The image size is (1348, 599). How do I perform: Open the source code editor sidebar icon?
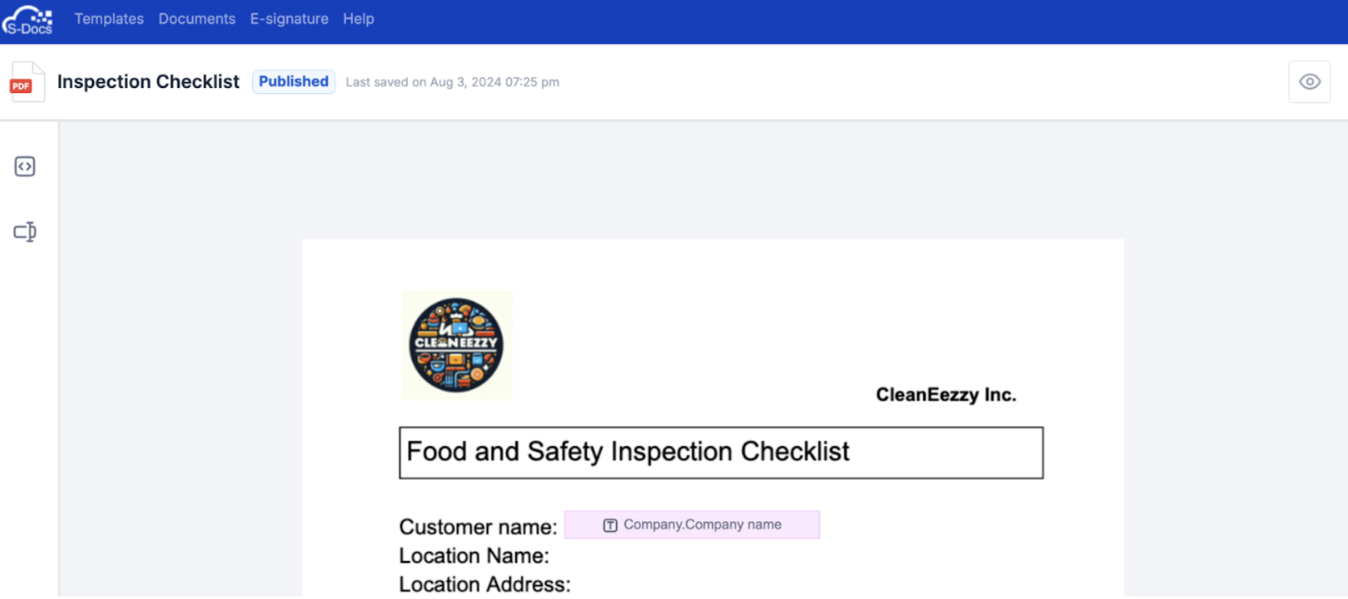[x=25, y=167]
